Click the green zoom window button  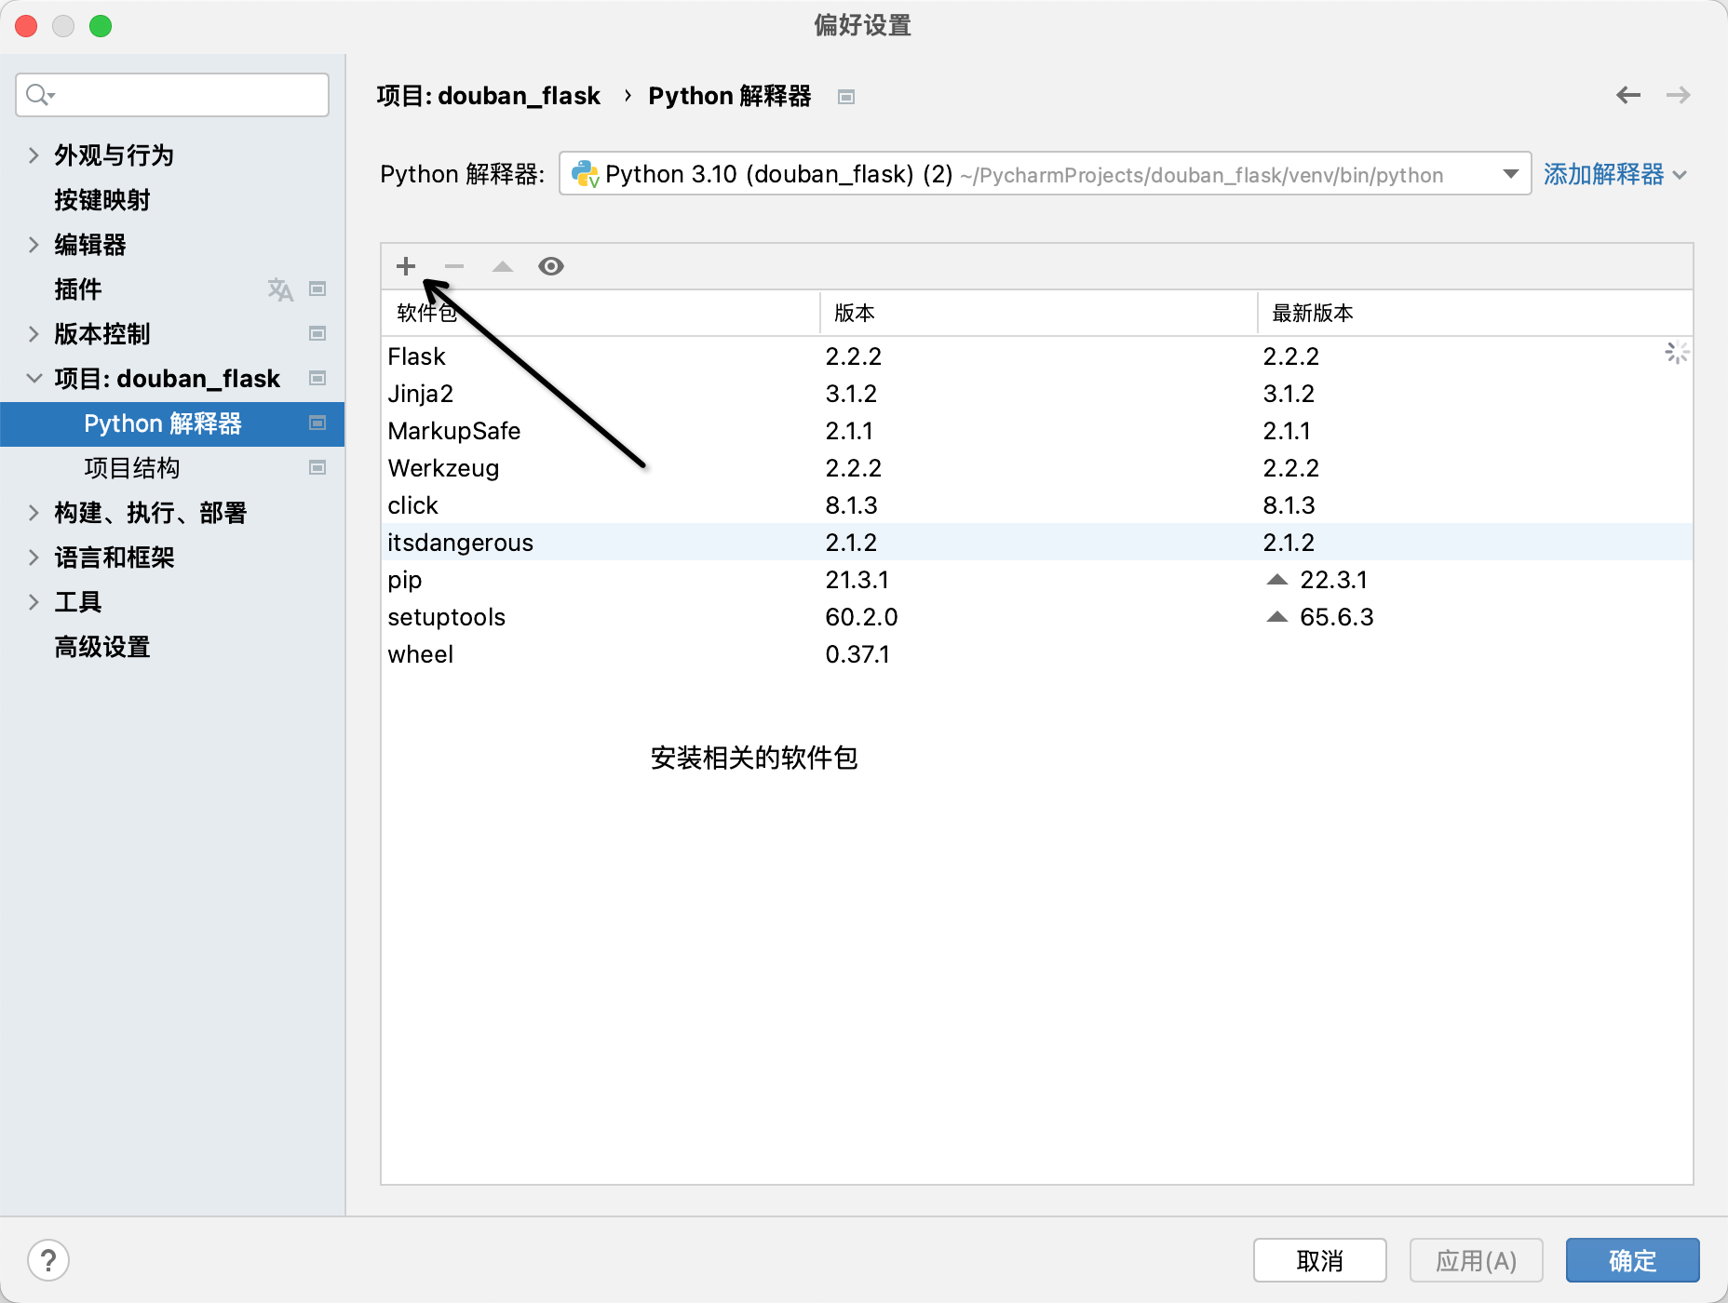[101, 26]
